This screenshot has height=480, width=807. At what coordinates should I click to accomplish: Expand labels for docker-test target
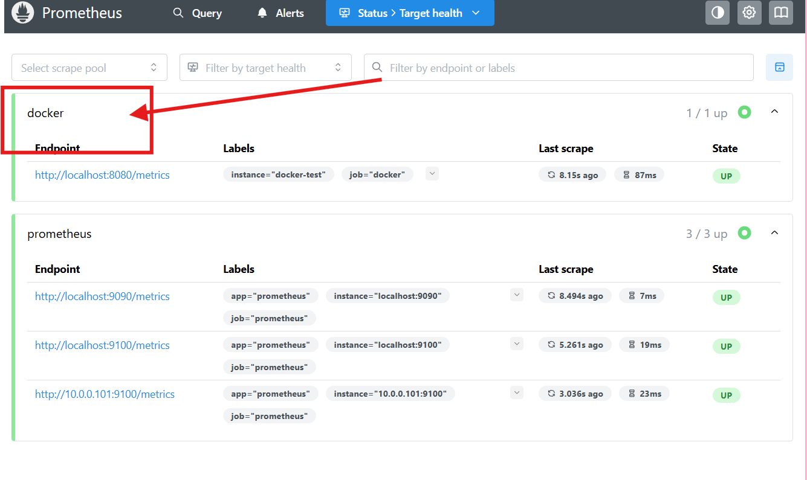[432, 174]
